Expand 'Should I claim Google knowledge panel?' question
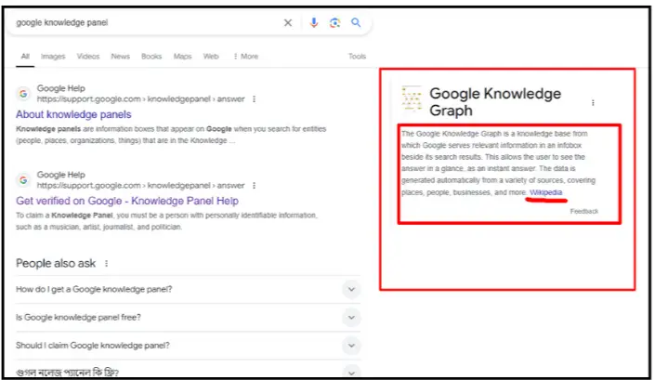This screenshot has height=380, width=655. [188, 346]
